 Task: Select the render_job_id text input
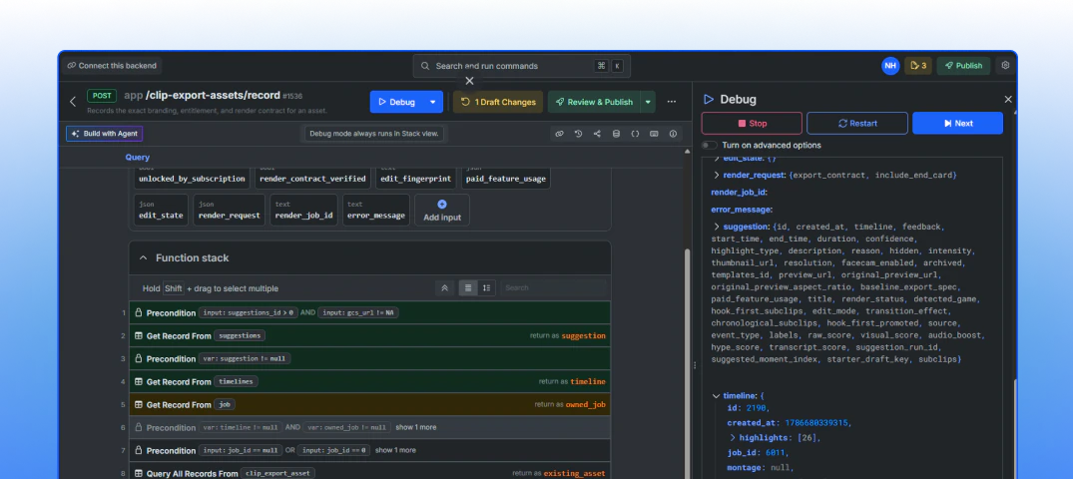click(303, 211)
